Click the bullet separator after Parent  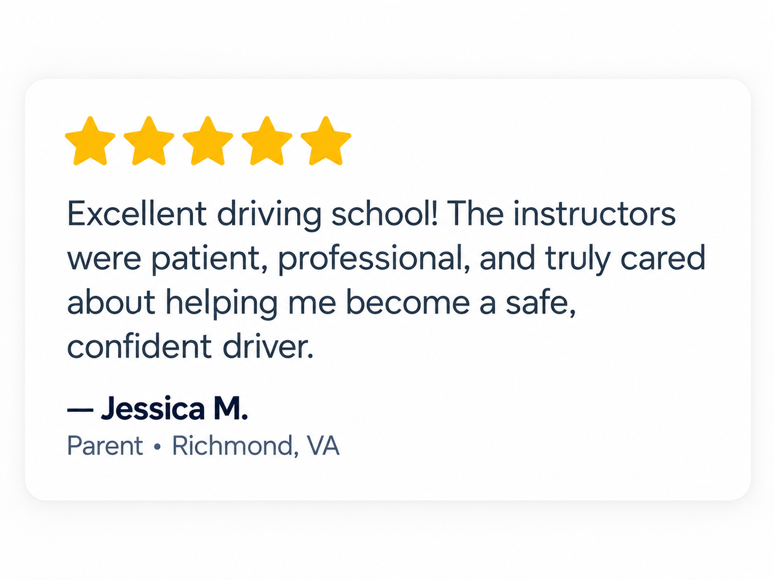[x=157, y=446]
